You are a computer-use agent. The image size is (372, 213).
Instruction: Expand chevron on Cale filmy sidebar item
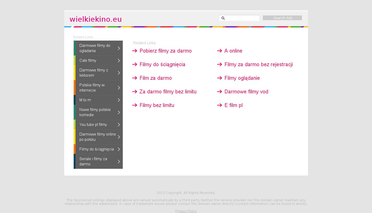click(119, 60)
